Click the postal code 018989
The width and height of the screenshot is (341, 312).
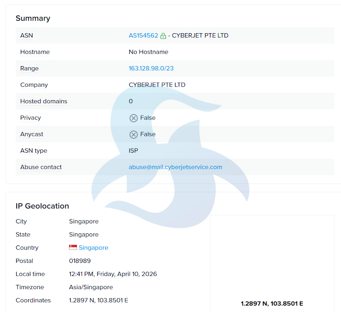(80, 261)
